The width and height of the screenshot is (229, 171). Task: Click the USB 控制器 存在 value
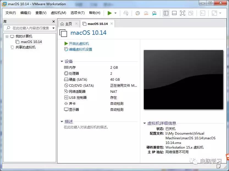tap(114, 98)
